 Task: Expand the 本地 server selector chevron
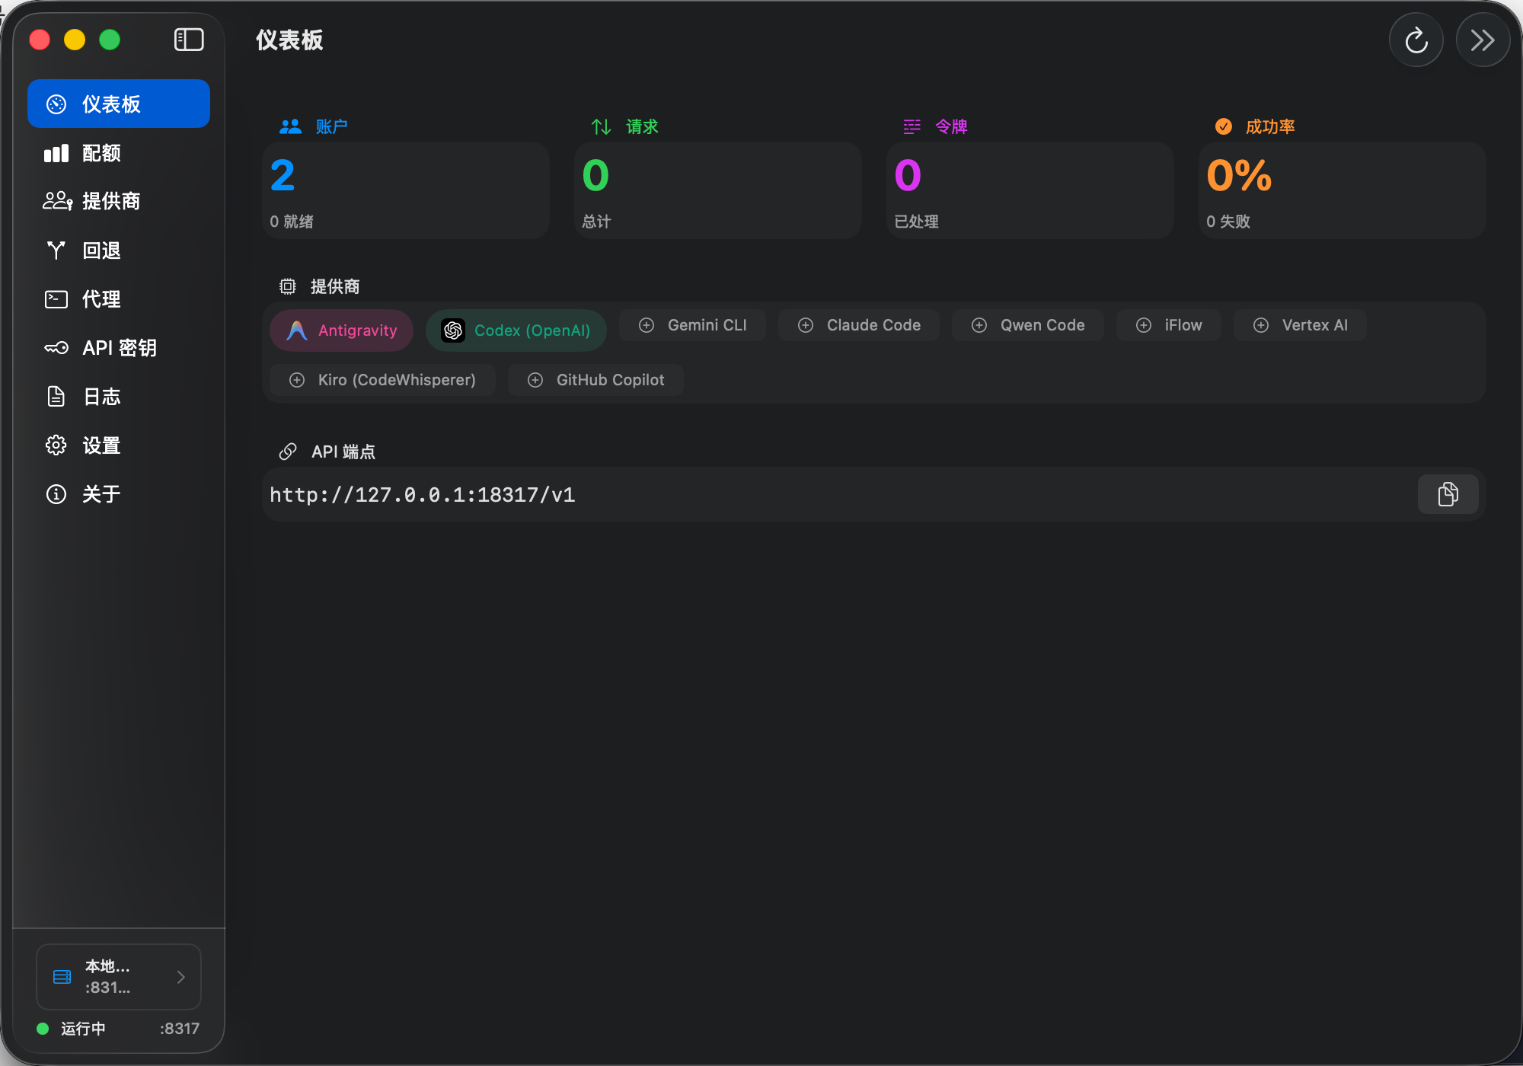(x=181, y=977)
